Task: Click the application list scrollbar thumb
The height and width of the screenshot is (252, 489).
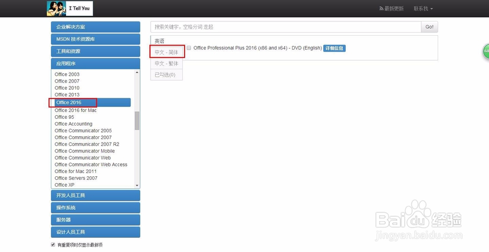Action: (x=137, y=121)
